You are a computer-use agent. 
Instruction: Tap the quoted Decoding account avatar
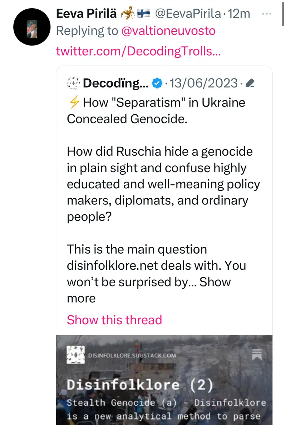pyautogui.click(x=73, y=84)
